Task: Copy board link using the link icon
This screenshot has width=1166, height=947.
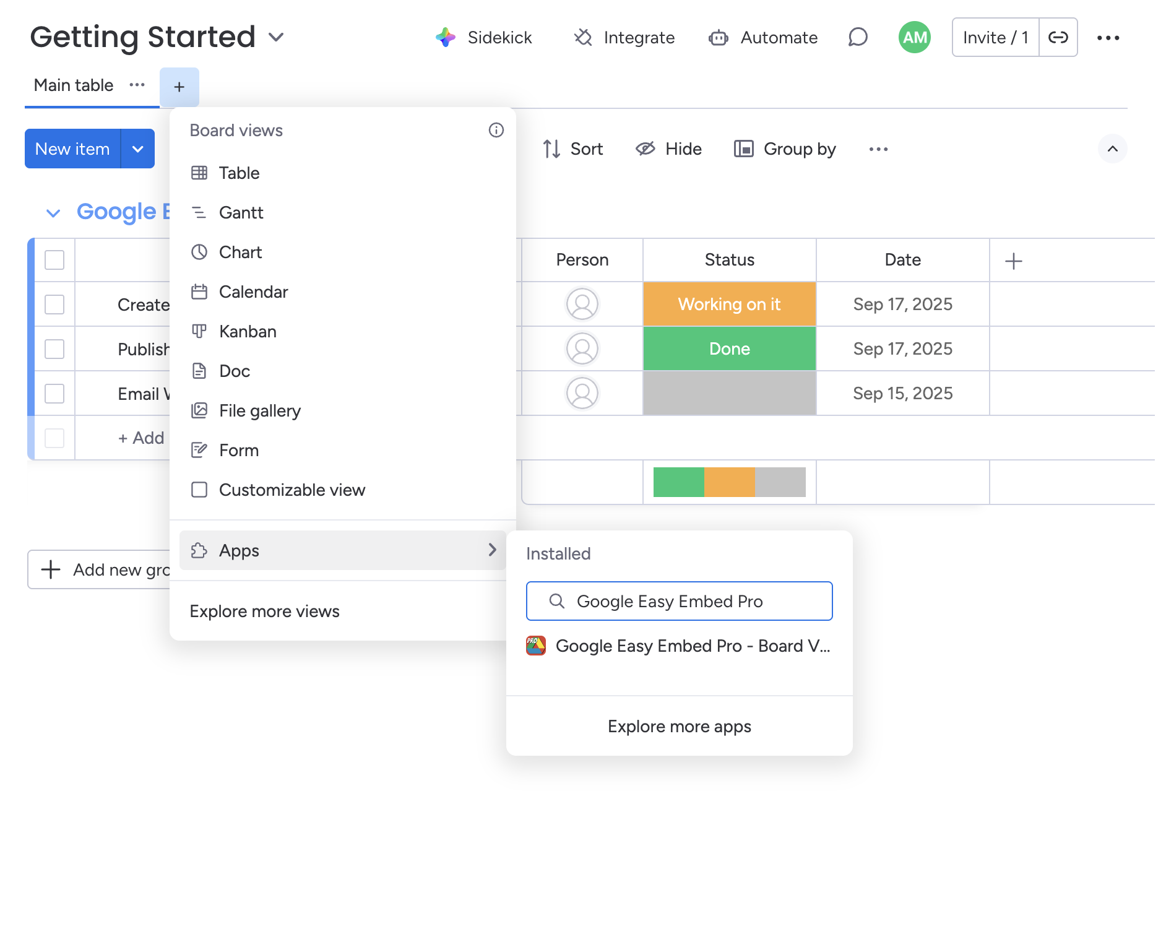Action: (x=1058, y=37)
